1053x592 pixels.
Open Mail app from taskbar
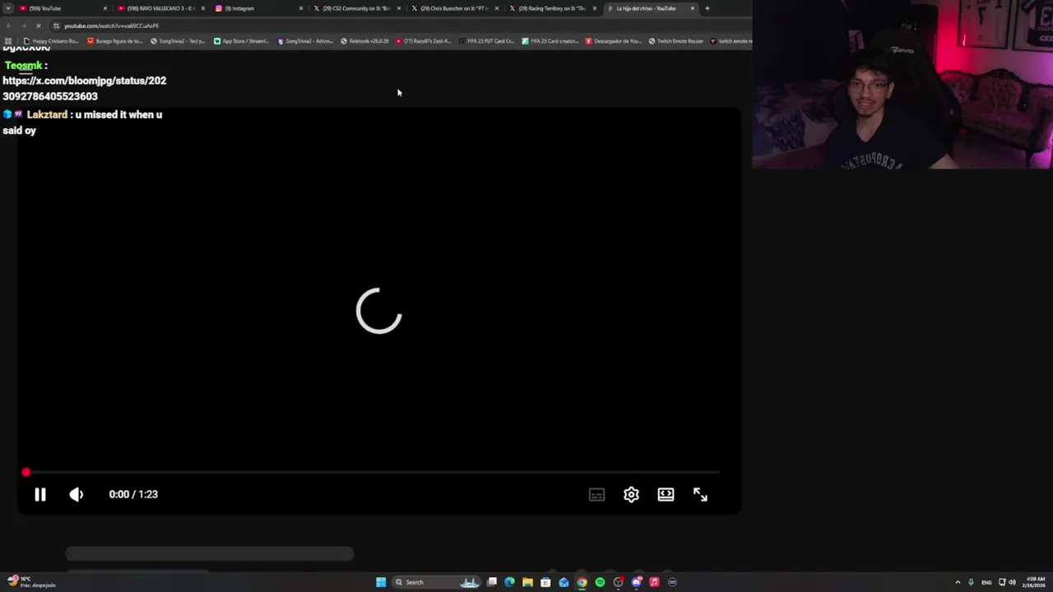564,582
